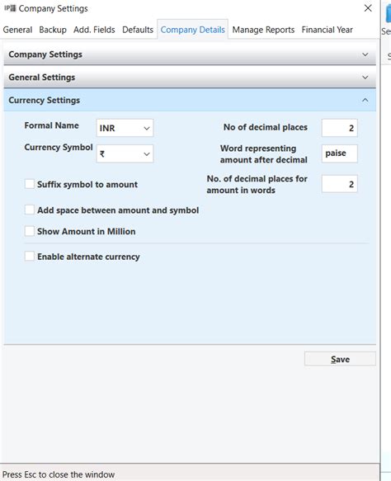This screenshot has height=481, width=391.
Task: Collapse the Currency Settings section
Action: pos(190,101)
